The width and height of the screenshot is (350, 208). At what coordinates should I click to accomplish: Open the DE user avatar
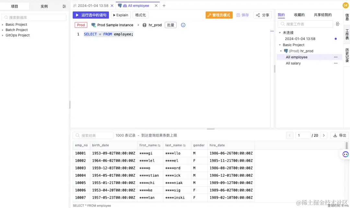(x=345, y=6)
